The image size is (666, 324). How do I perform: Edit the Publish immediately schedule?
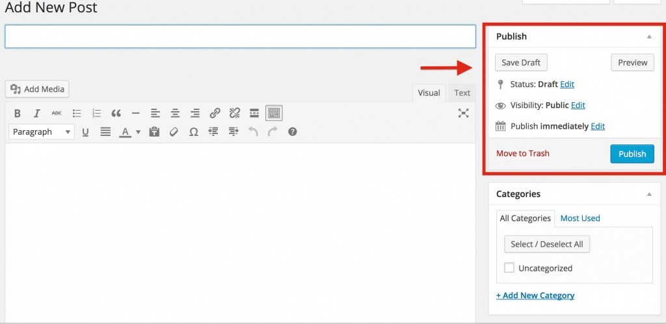[598, 126]
